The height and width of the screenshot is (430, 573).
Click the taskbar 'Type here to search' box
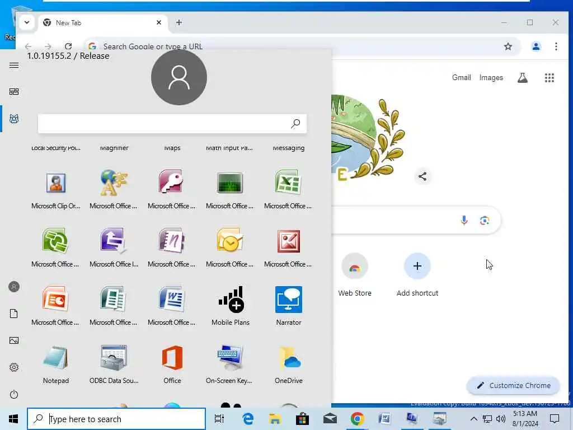pos(116,419)
